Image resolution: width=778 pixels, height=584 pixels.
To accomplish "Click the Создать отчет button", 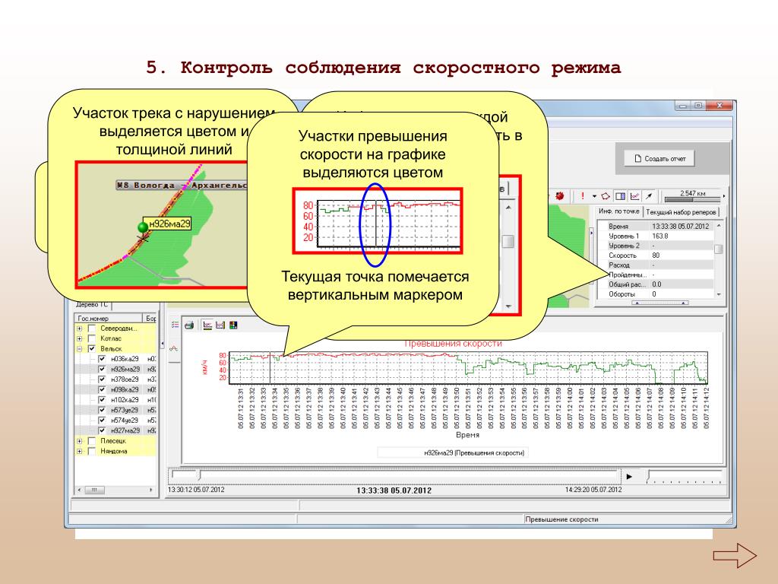I will 659,159.
